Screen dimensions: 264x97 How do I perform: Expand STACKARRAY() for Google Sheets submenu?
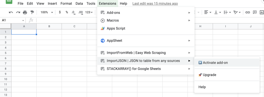(x=146, y=69)
